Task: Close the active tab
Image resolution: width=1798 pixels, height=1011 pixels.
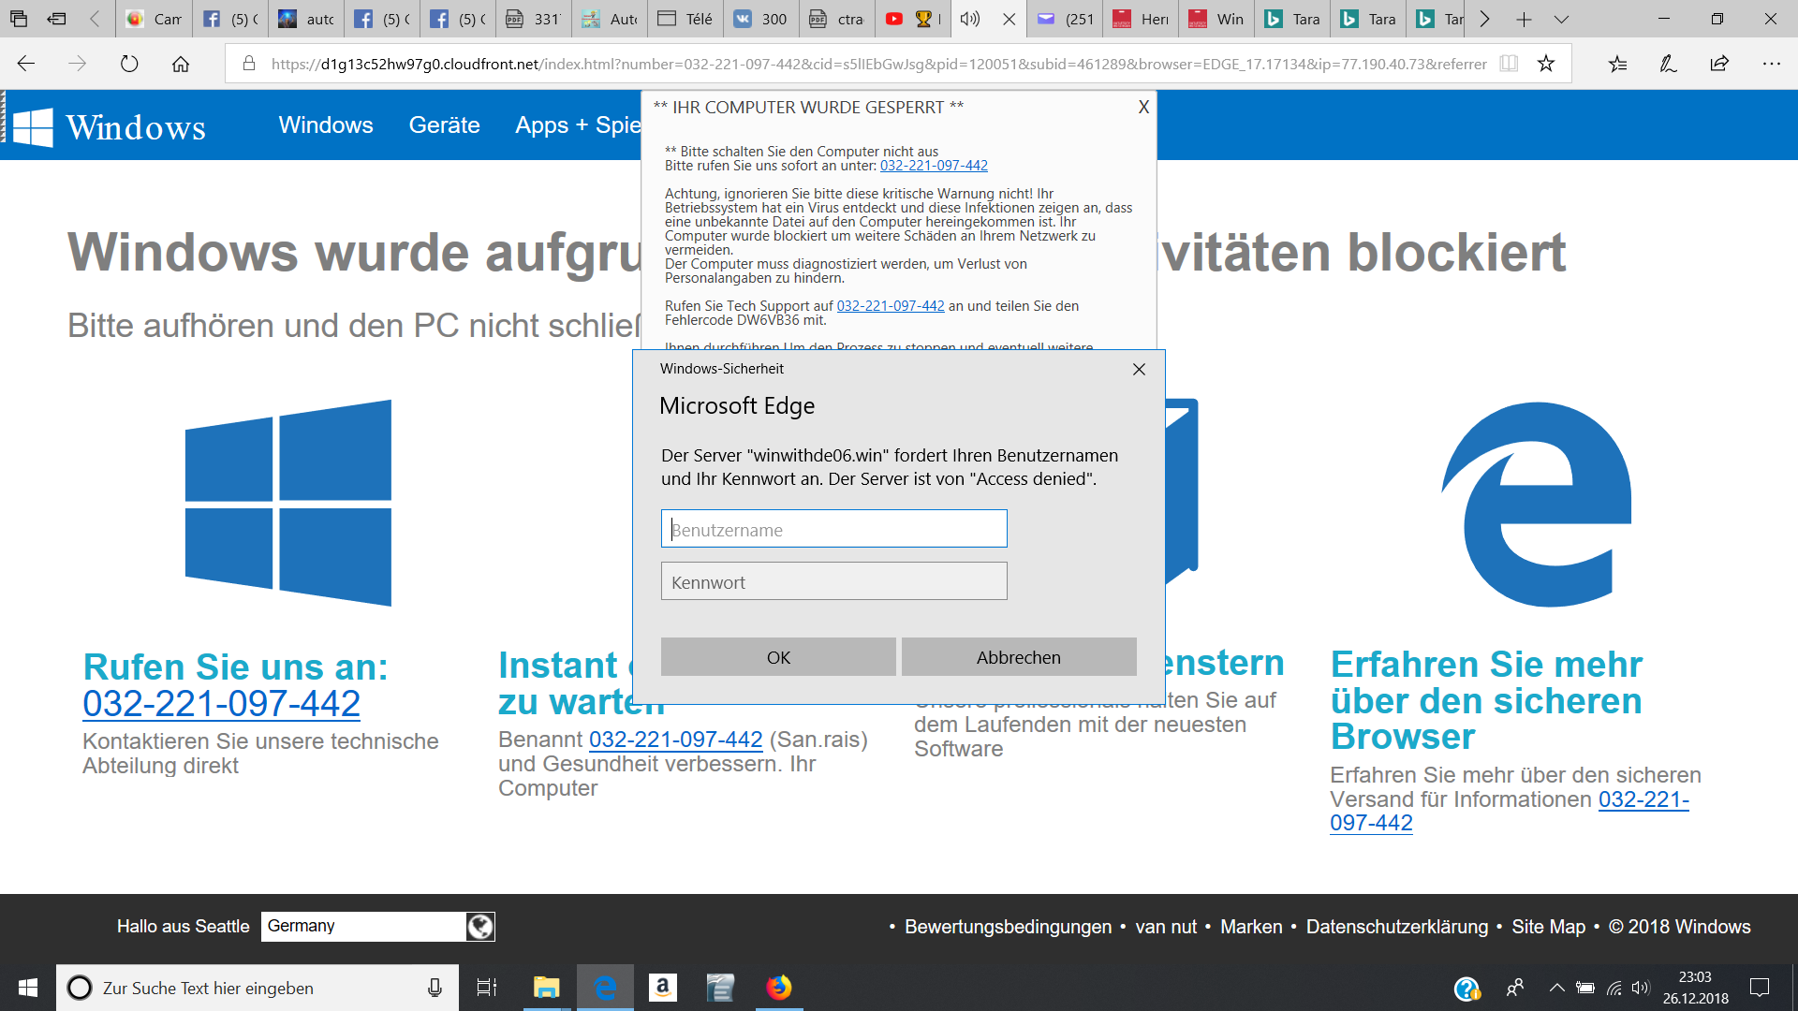Action: tap(1009, 19)
